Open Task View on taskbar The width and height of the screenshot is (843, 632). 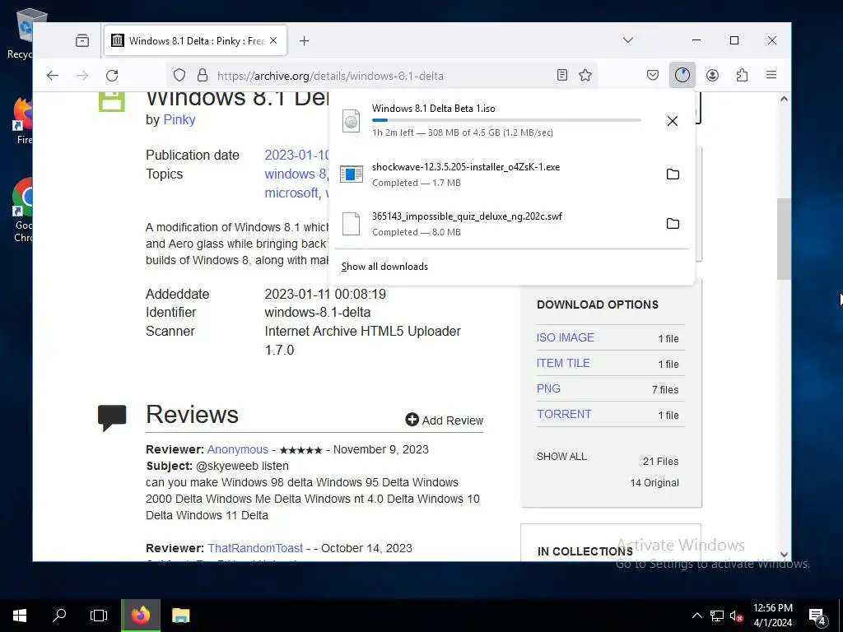pyautogui.click(x=99, y=616)
